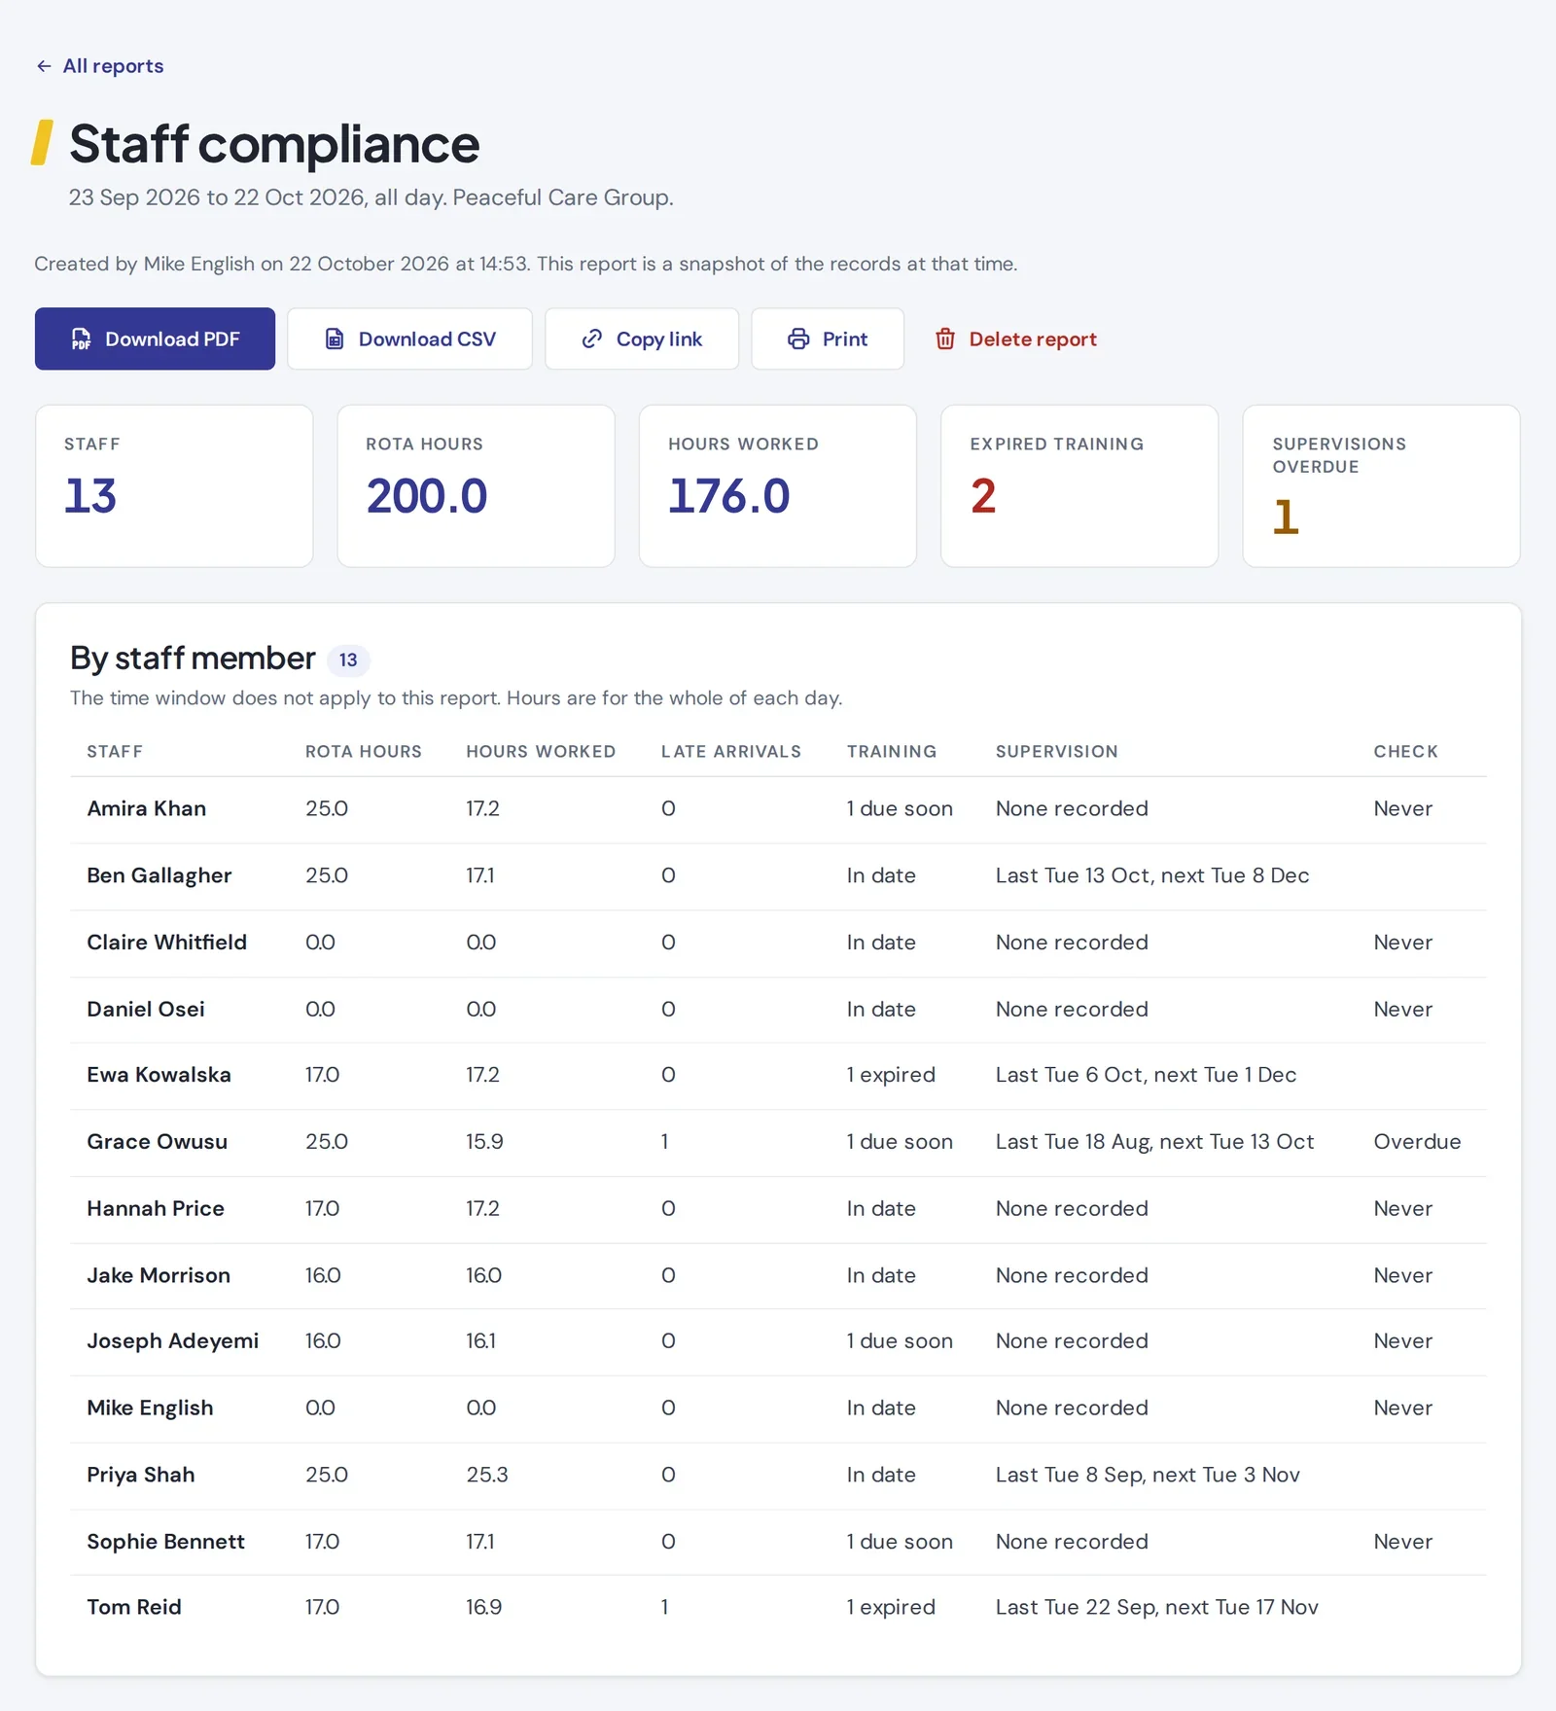Viewport: 1556px width, 1711px height.
Task: Click Tom Reid's '1 expired' training cell
Action: pyautogui.click(x=891, y=1607)
